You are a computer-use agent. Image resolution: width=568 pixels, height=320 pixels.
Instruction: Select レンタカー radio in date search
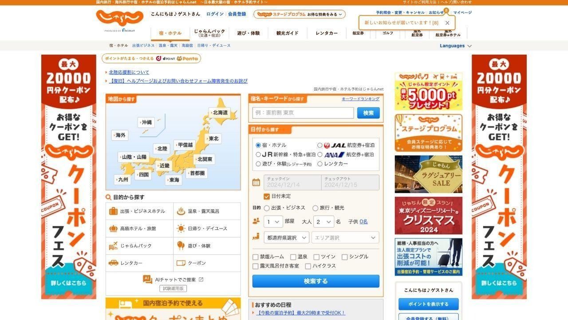pos(320,164)
